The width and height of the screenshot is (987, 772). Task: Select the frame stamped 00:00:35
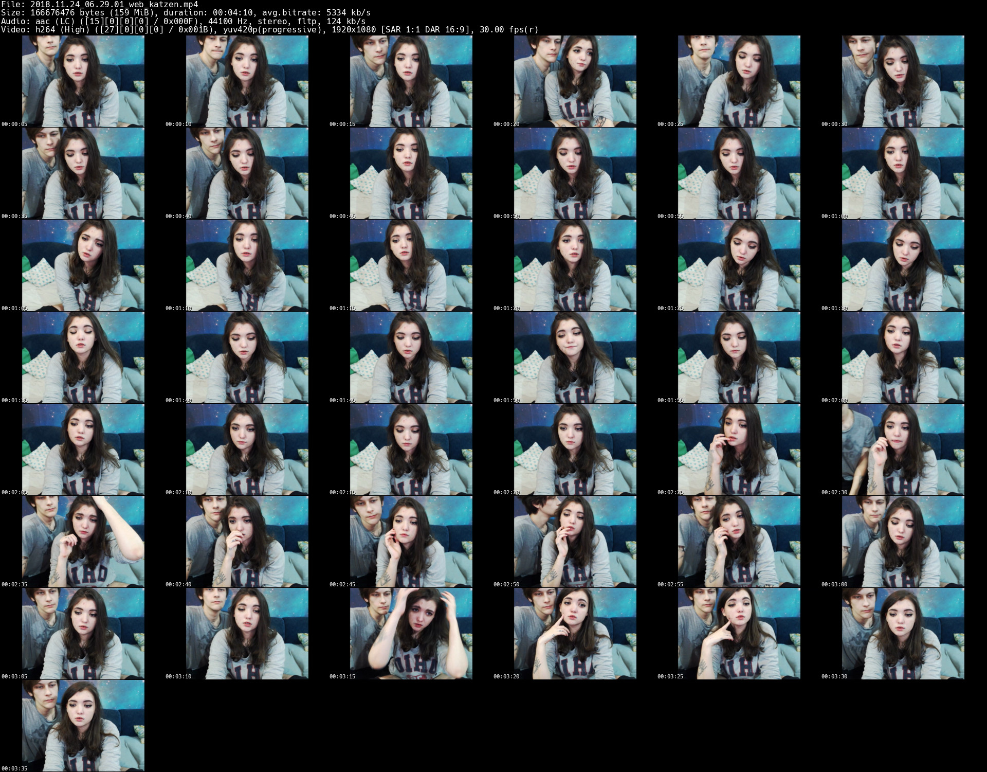coord(83,173)
